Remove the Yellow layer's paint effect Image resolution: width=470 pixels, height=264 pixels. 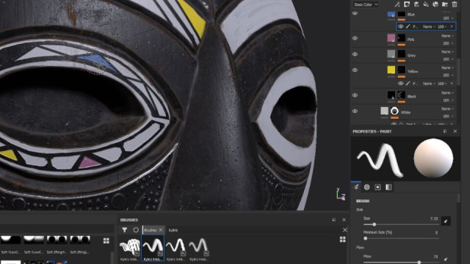coord(452,84)
